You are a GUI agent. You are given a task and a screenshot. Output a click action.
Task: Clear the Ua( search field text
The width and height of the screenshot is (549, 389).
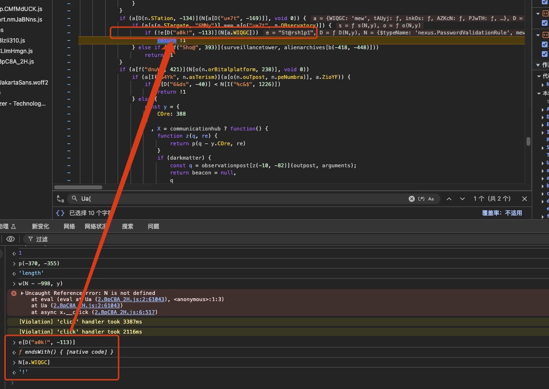411,199
